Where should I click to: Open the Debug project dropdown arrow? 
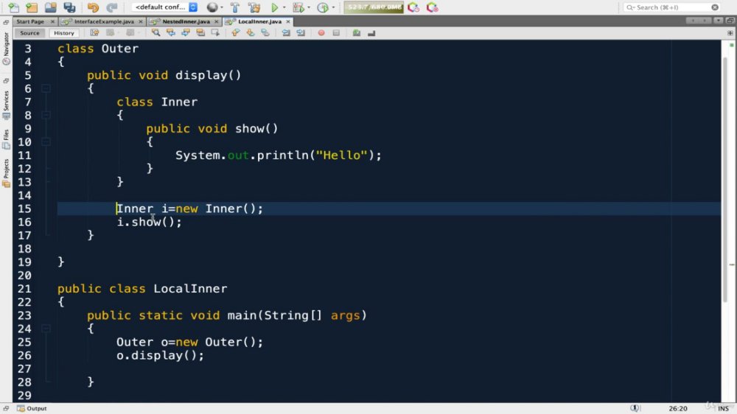pyautogui.click(x=309, y=7)
